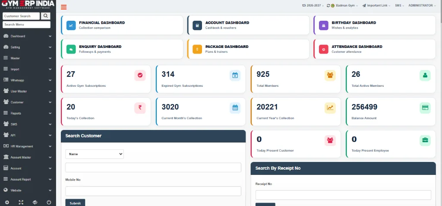Click the Financial Dashboard chart icon

point(71,25)
